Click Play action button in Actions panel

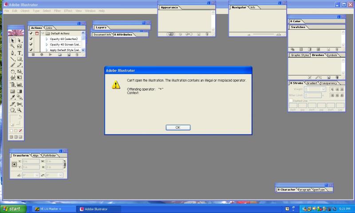pos(51,55)
